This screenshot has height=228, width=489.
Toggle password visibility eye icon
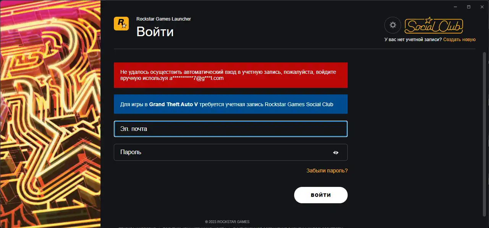336,152
